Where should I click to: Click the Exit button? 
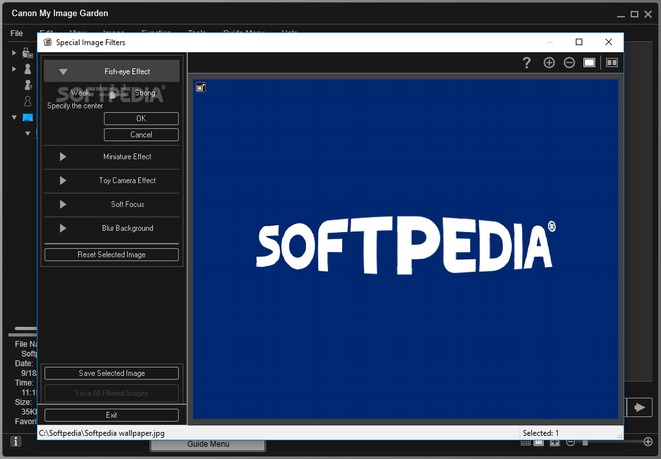click(112, 415)
